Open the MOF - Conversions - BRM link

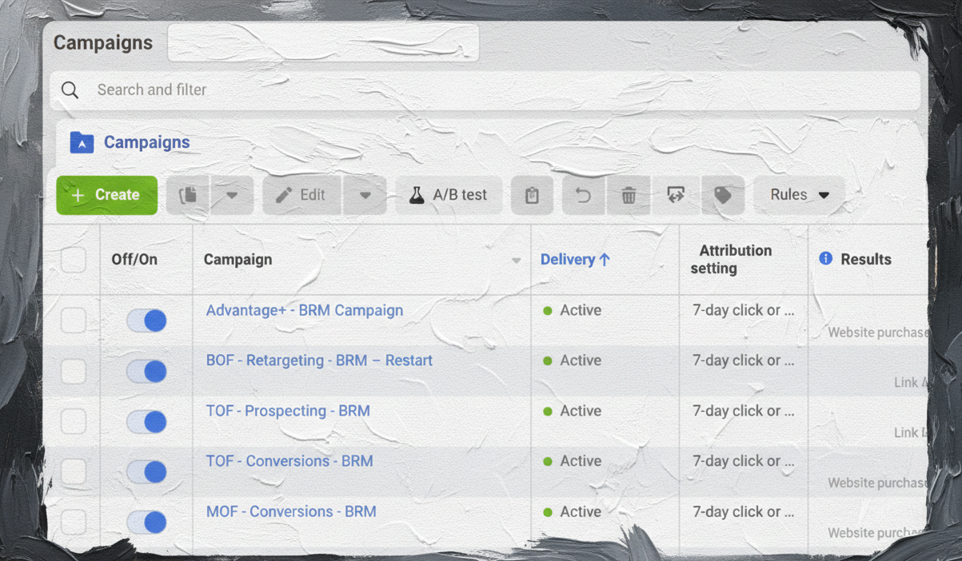(x=291, y=511)
